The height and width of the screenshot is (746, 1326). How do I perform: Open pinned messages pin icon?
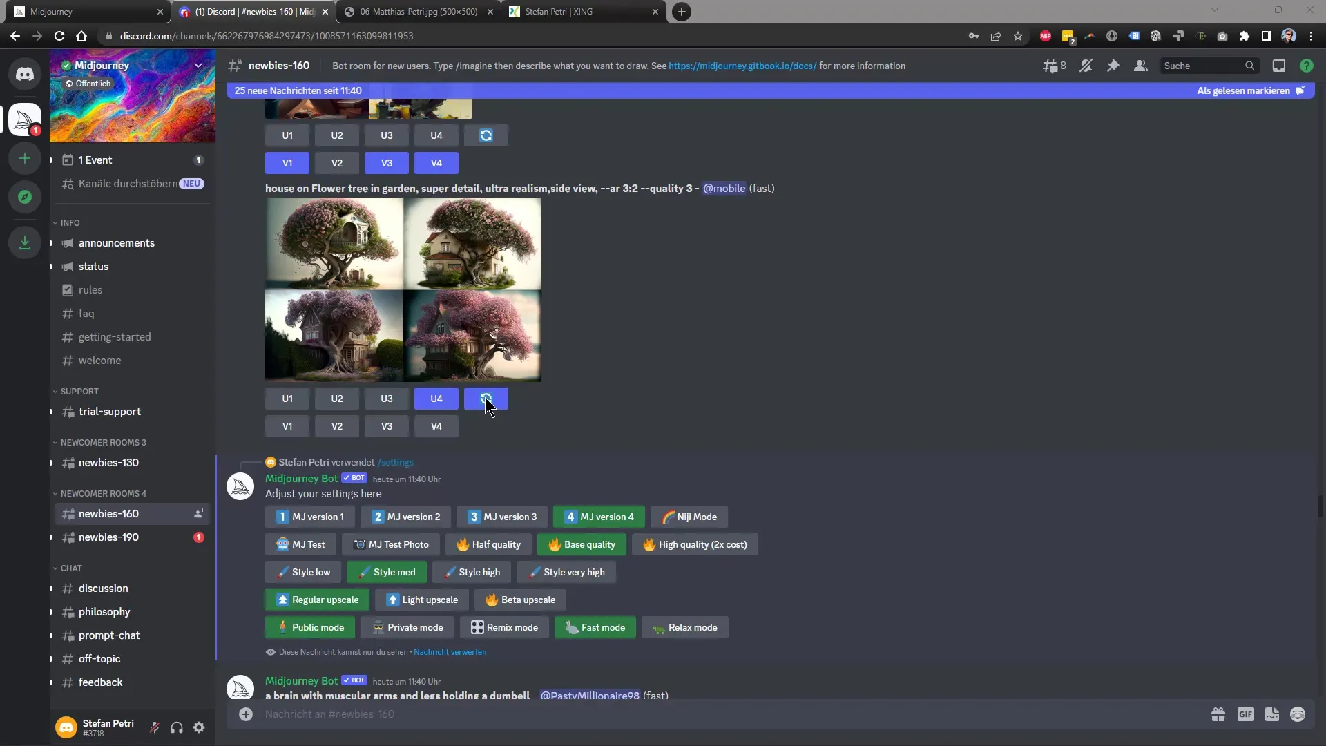[1113, 66]
